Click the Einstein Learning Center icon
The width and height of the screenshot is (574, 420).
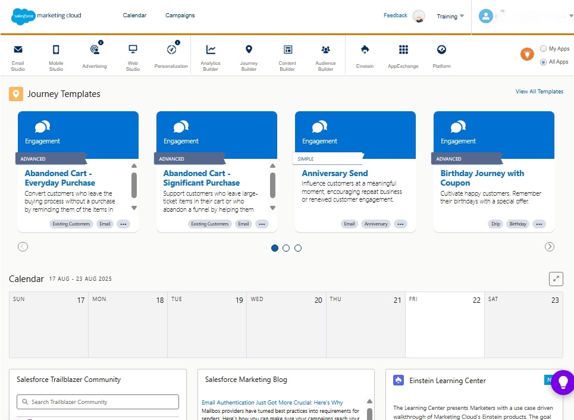pyautogui.click(x=399, y=380)
